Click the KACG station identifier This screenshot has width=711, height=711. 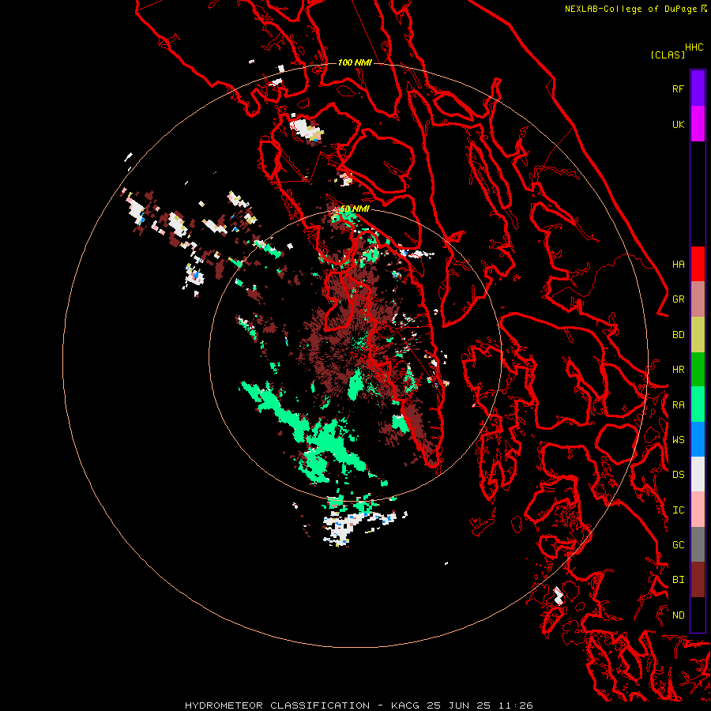coord(405,705)
